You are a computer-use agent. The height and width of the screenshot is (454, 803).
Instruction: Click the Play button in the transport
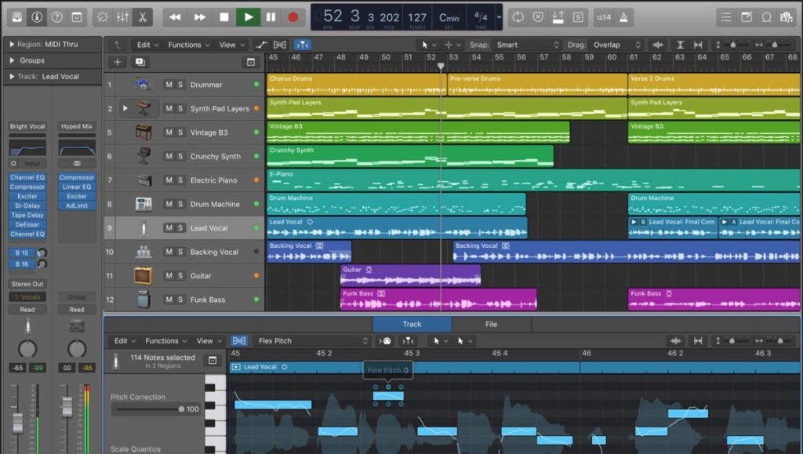249,16
